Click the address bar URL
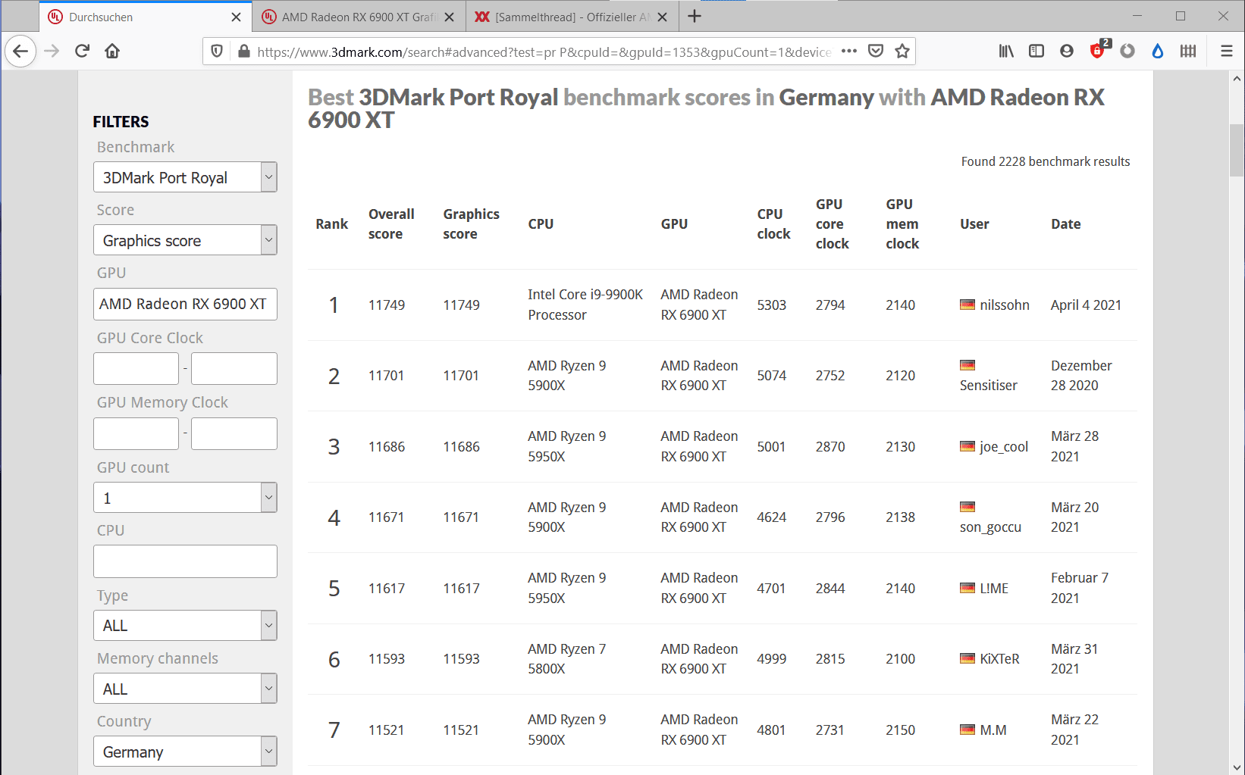 pyautogui.click(x=544, y=52)
